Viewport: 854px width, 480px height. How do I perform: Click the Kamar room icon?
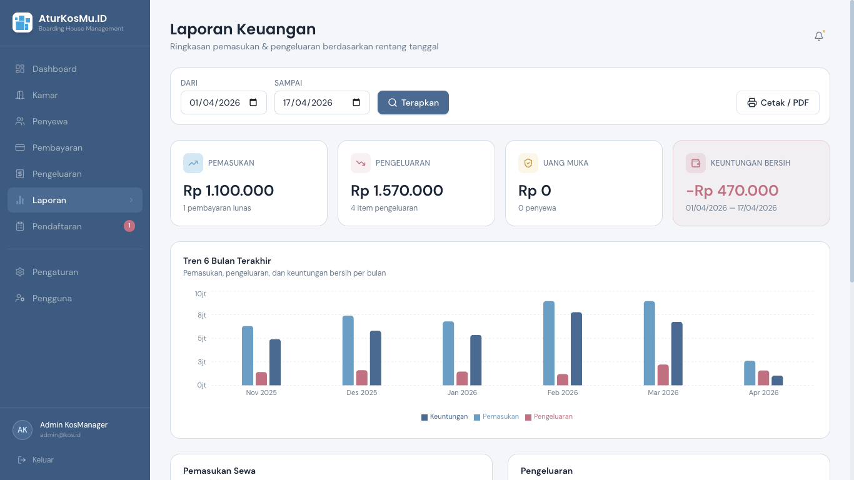coord(19,95)
